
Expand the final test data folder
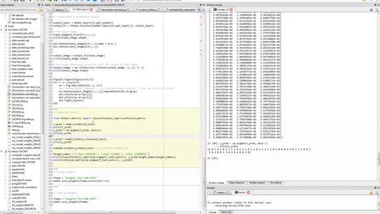5,62
